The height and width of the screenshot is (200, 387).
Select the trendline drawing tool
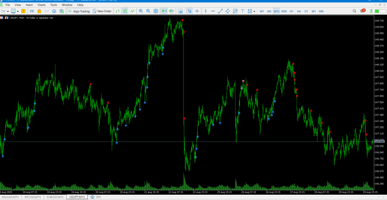[x=220, y=11]
